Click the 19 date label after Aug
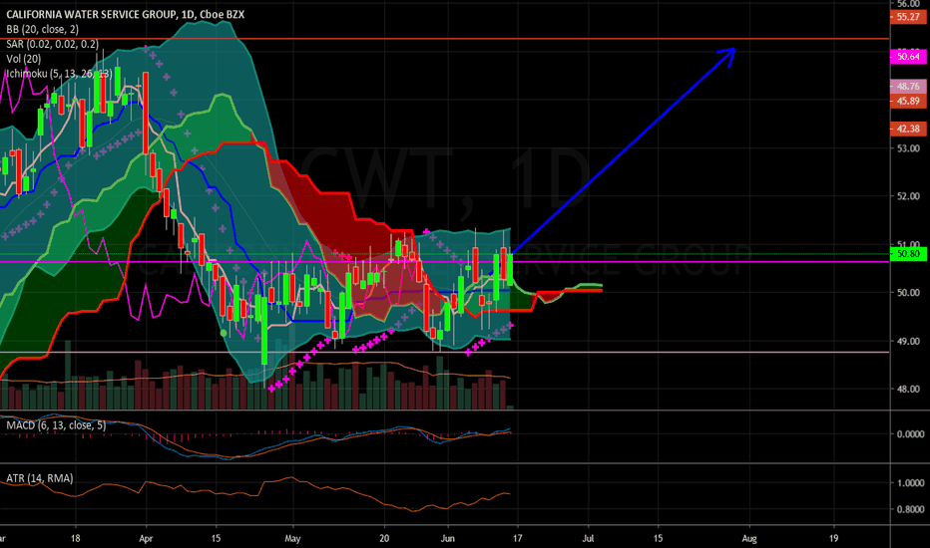Image resolution: width=930 pixels, height=548 pixels. (x=833, y=538)
